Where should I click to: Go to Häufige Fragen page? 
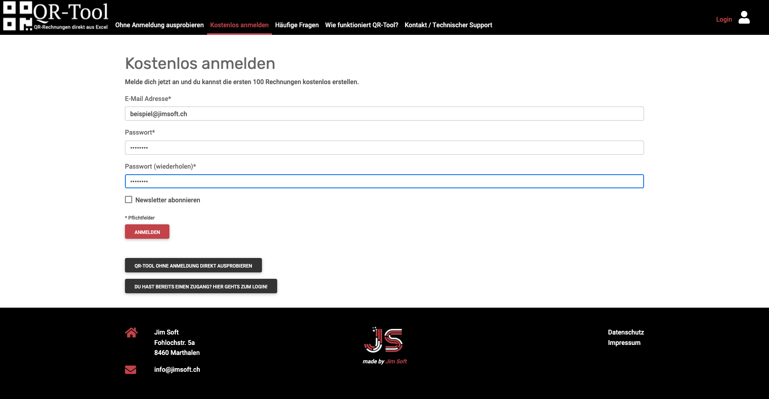297,25
